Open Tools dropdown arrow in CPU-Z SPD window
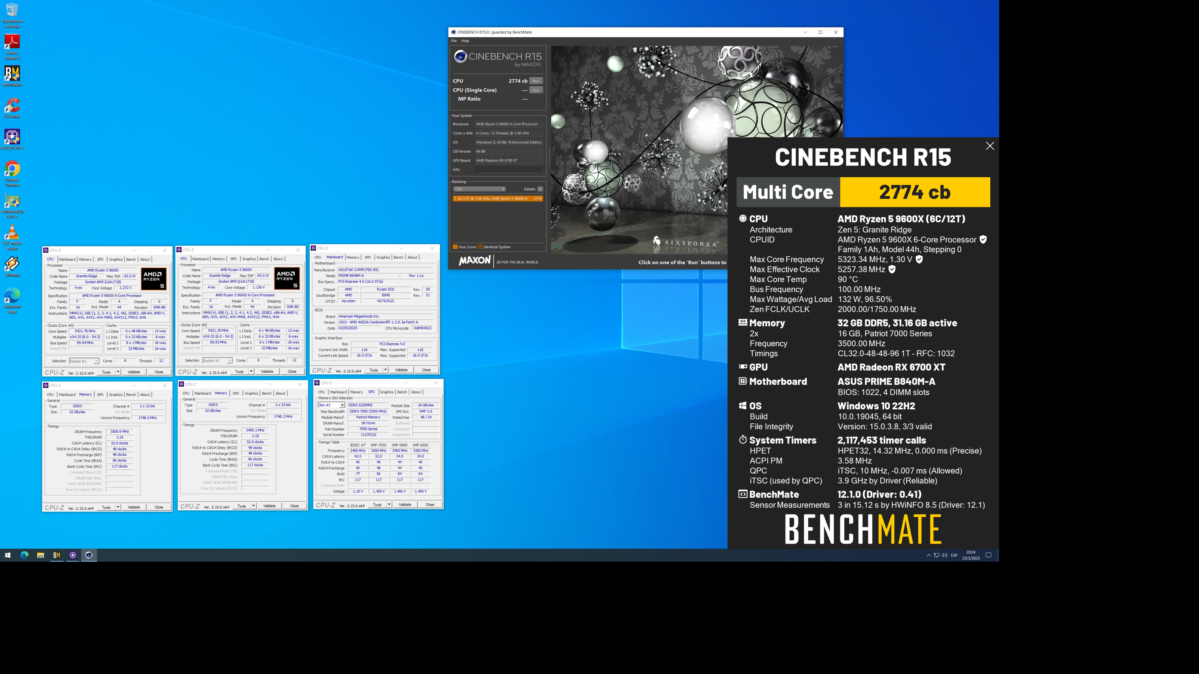Viewport: 1199px width, 674px height. [389, 505]
